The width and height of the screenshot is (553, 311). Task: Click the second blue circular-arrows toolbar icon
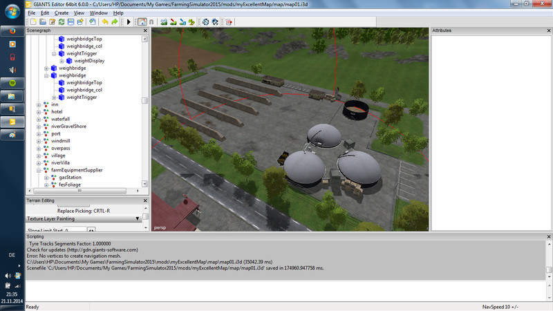pos(215,22)
